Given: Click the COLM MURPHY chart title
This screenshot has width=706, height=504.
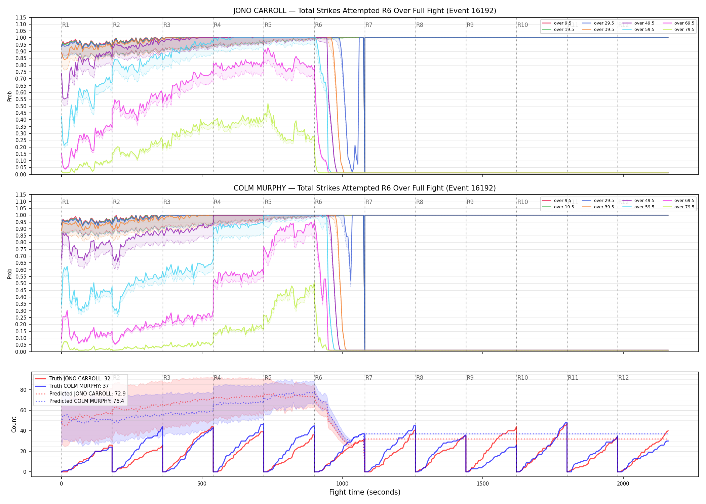Looking at the screenshot, I should [365, 188].
